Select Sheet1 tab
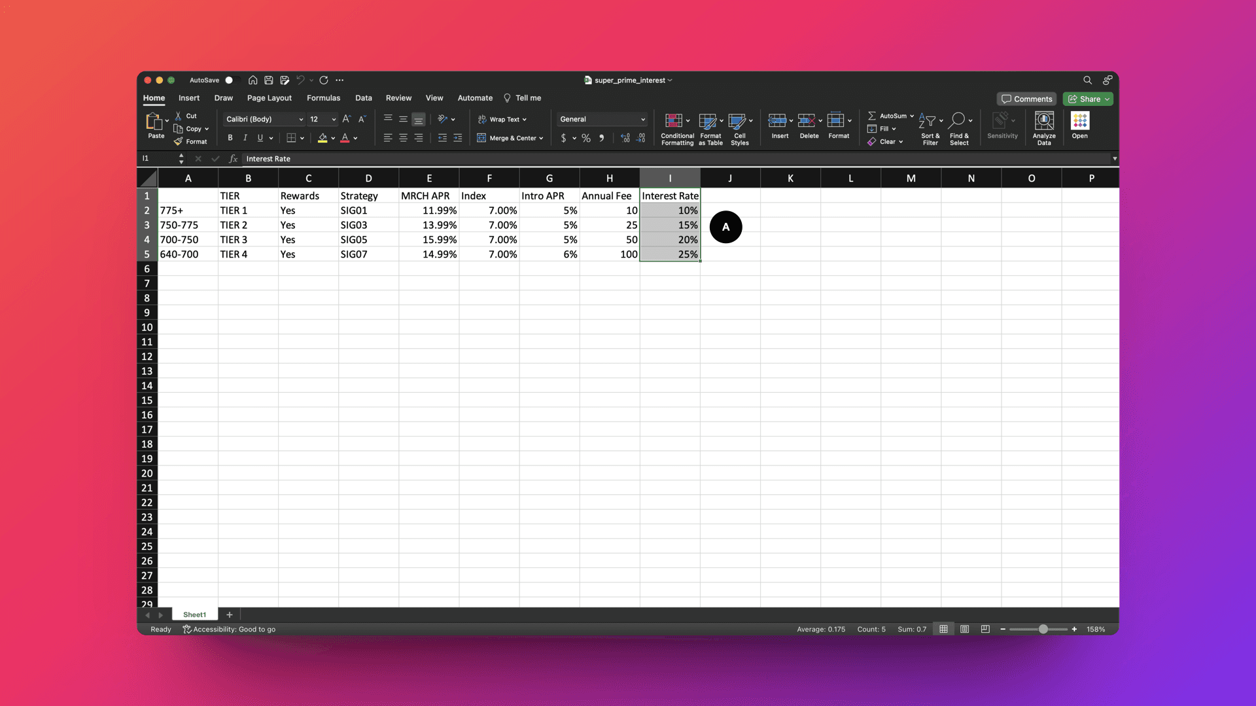The width and height of the screenshot is (1256, 706). click(194, 614)
